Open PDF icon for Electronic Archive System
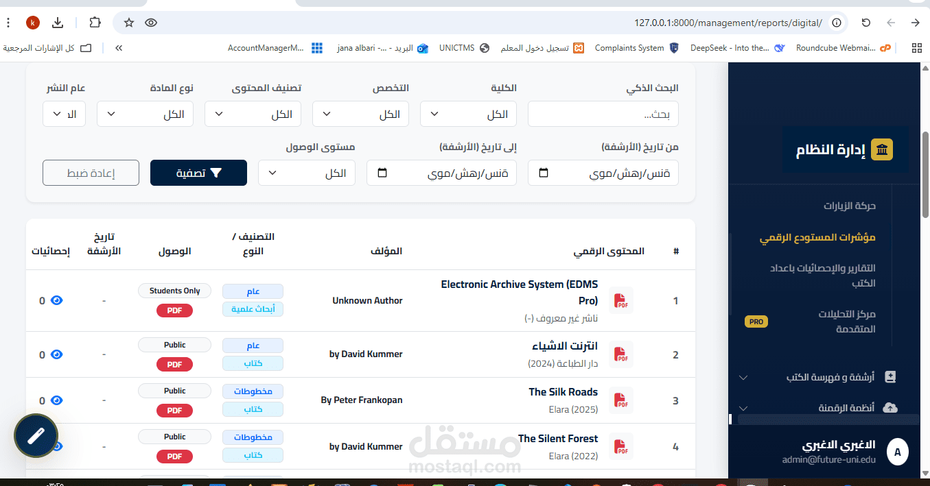This screenshot has width=930, height=486. (620, 300)
